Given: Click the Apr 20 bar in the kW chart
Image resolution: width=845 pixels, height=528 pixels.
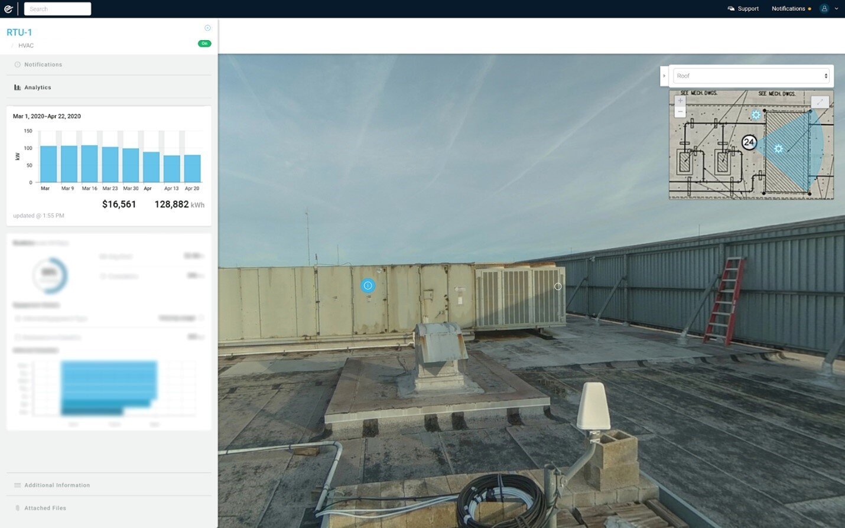Looking at the screenshot, I should pyautogui.click(x=192, y=168).
